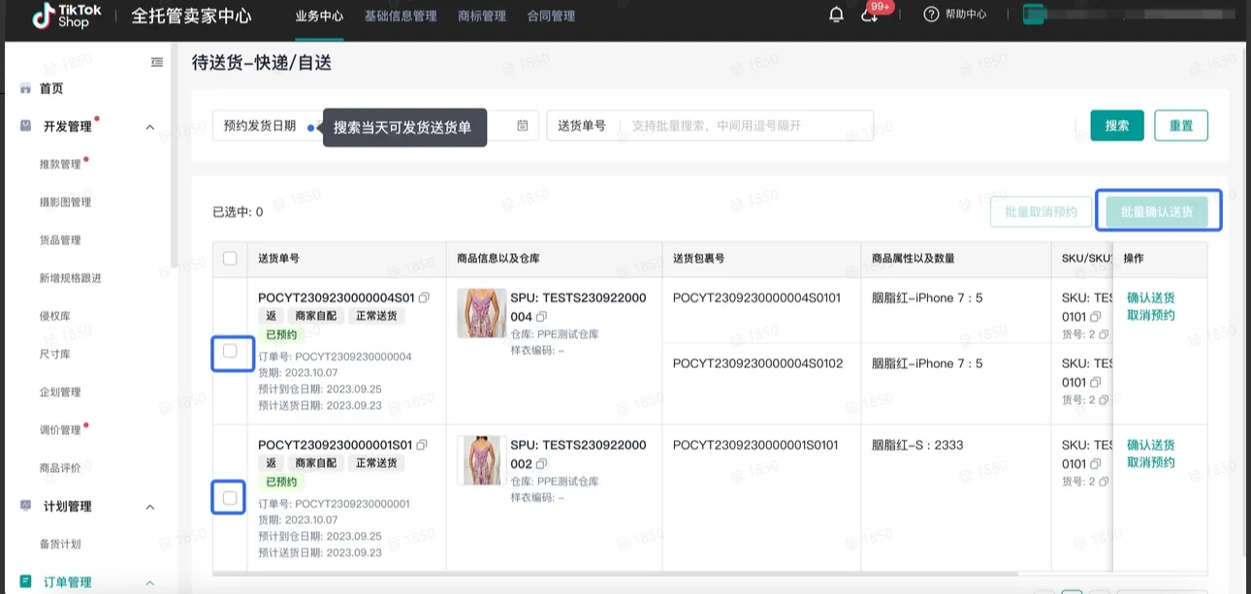
Task: Click 取消预约 for POCYT2309230000001S01
Action: 1151,462
